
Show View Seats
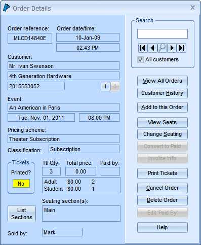[x=163, y=122]
